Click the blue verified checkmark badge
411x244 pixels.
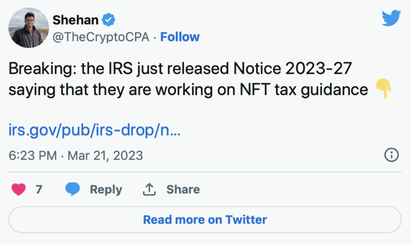tap(110, 20)
